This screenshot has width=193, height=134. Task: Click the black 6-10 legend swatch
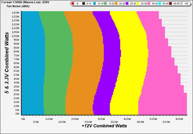pyautogui.click(x=84, y=3)
